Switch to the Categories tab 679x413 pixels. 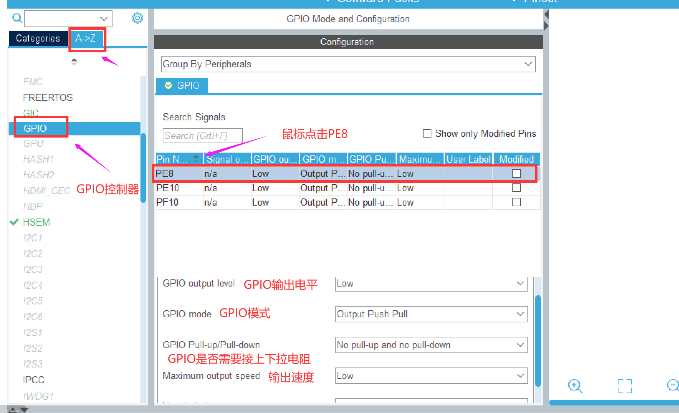coord(38,38)
